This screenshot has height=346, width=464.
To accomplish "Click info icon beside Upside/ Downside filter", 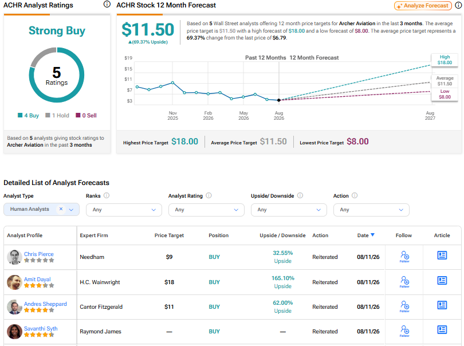I will pos(300,195).
